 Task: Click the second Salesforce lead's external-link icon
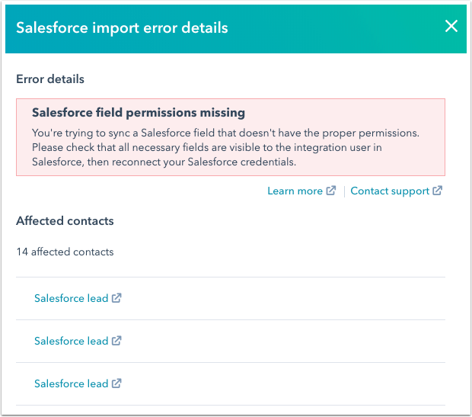click(x=116, y=342)
